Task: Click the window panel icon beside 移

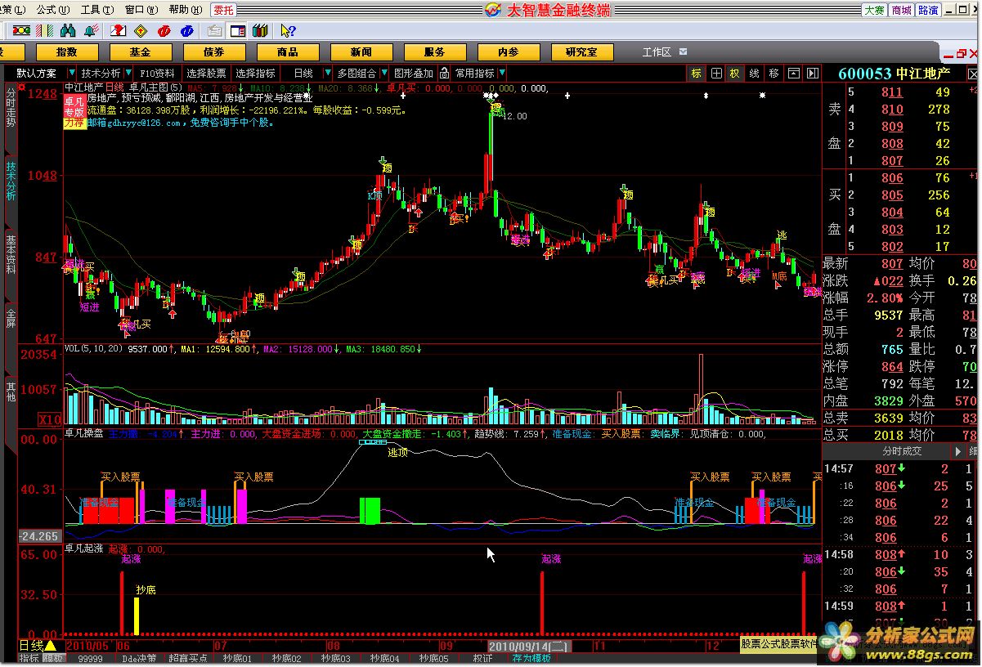Action: tap(793, 73)
